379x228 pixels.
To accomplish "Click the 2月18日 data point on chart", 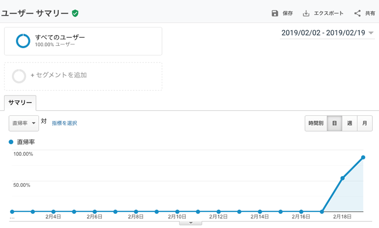I will (343, 178).
